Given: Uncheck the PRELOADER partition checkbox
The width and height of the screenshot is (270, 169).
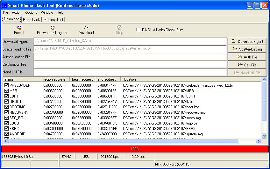Looking at the screenshot, I should tap(6, 85).
